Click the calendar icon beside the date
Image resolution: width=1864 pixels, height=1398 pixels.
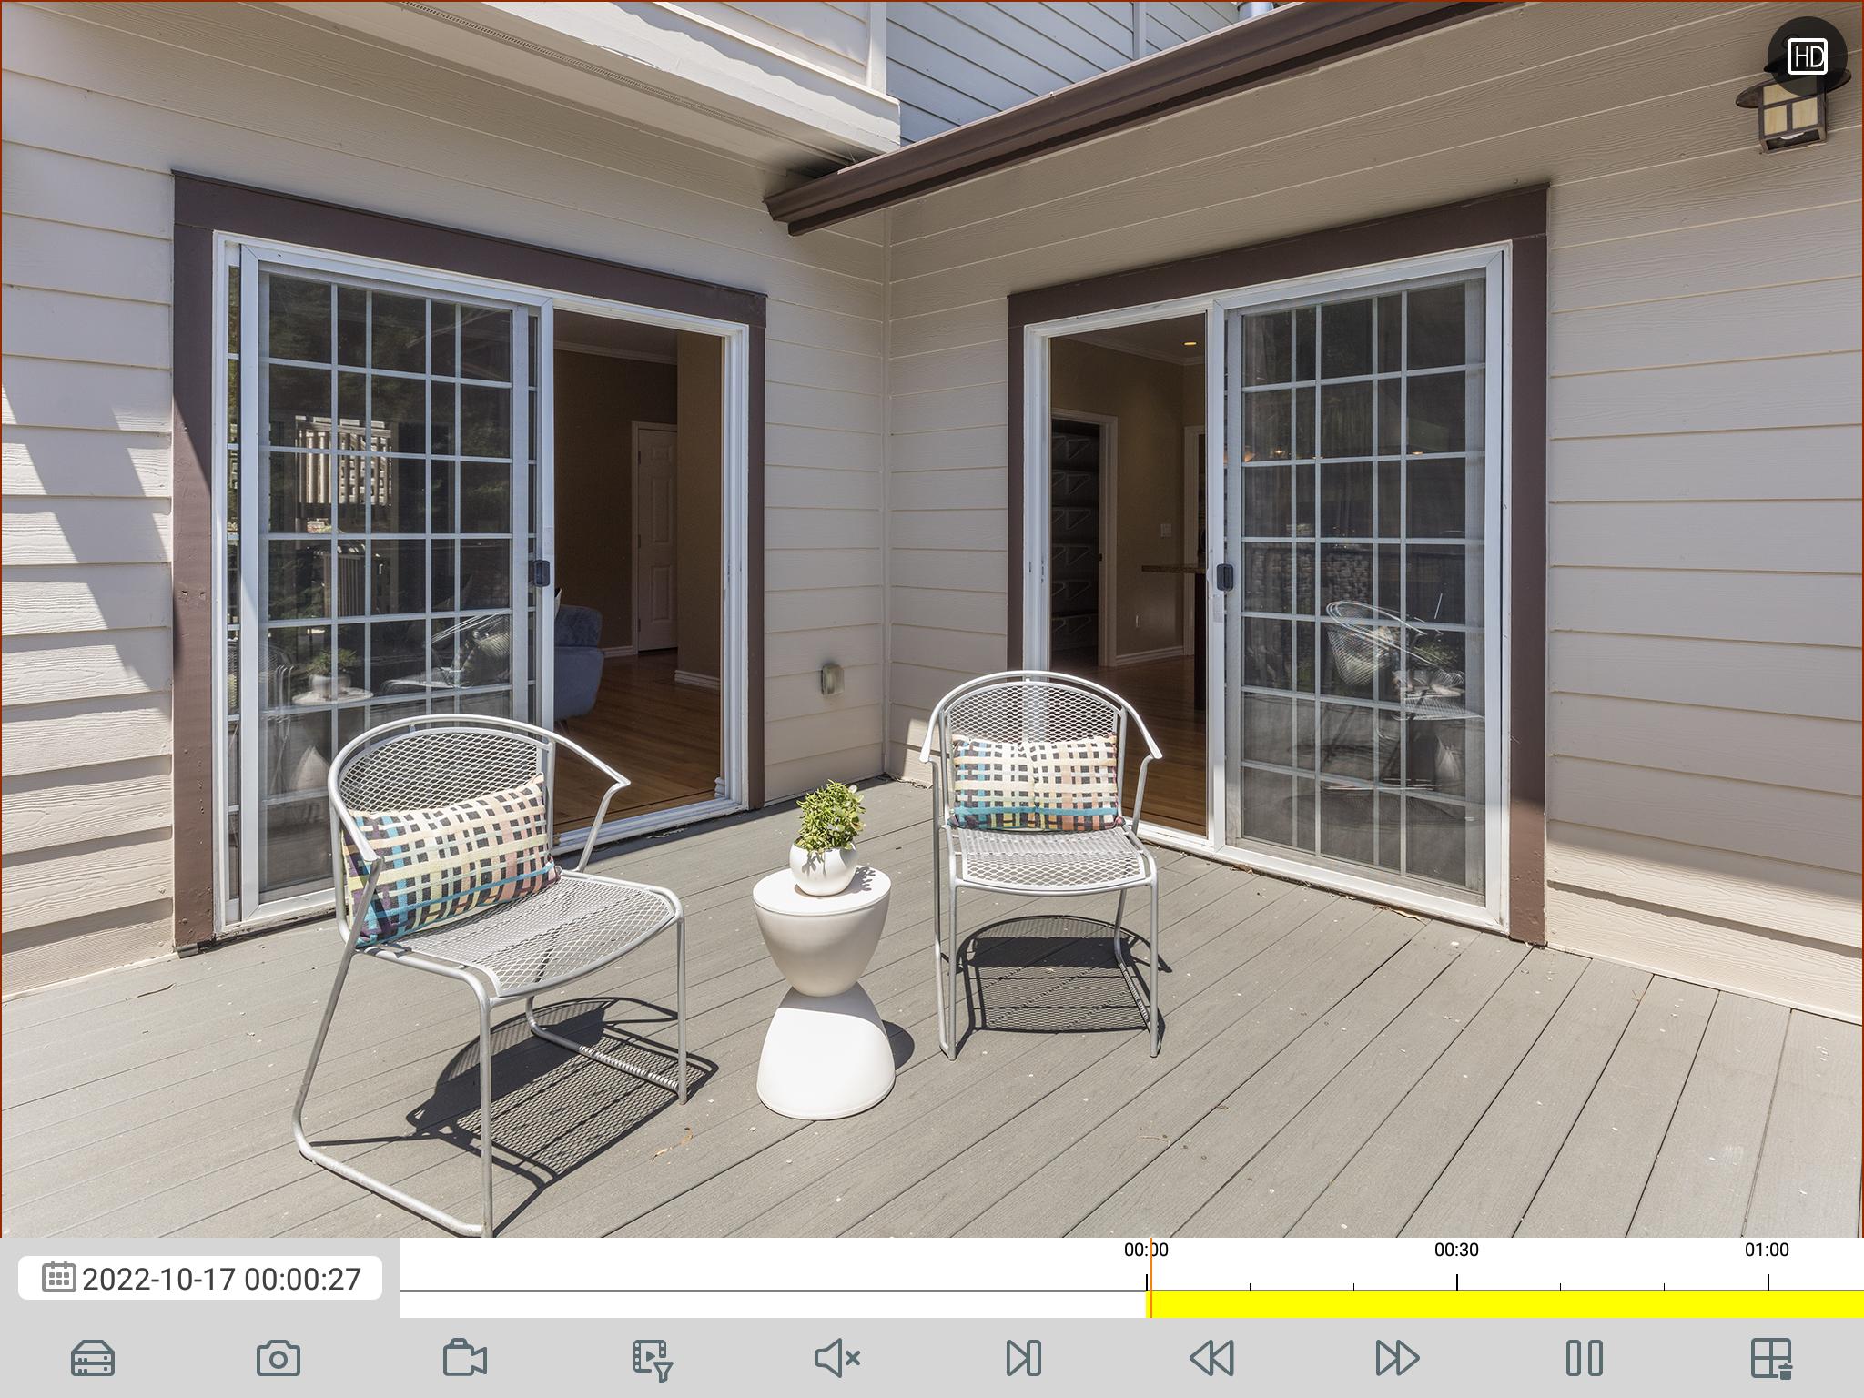tap(59, 1278)
